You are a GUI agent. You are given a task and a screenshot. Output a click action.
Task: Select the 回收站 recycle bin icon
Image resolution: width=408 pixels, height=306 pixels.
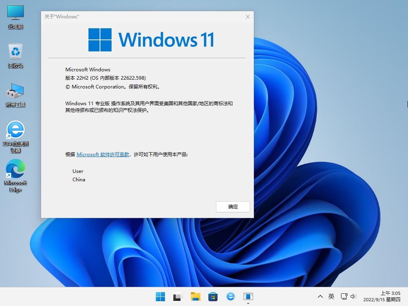click(x=16, y=55)
